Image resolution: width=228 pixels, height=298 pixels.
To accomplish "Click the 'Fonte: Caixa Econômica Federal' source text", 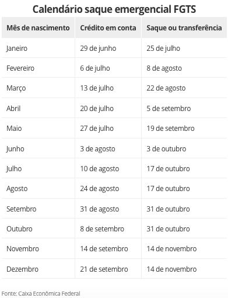I will click(41, 293).
